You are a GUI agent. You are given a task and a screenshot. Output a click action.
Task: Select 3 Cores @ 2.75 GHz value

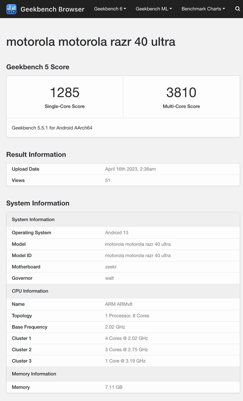point(126,350)
